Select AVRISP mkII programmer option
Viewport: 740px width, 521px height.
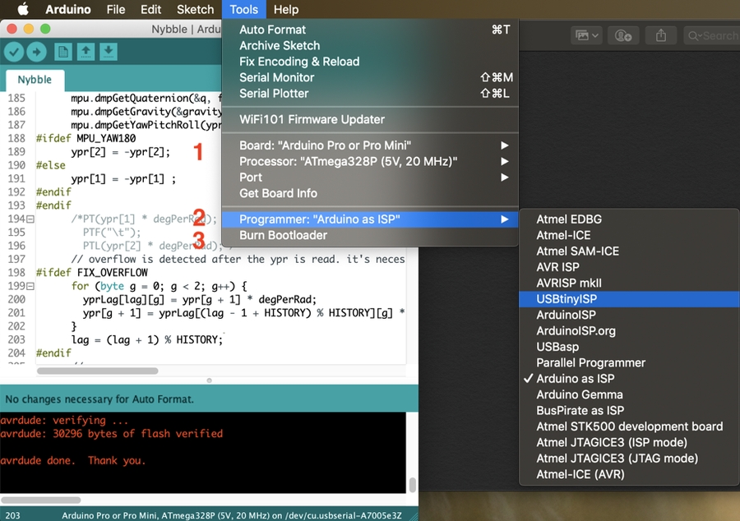pyautogui.click(x=569, y=283)
